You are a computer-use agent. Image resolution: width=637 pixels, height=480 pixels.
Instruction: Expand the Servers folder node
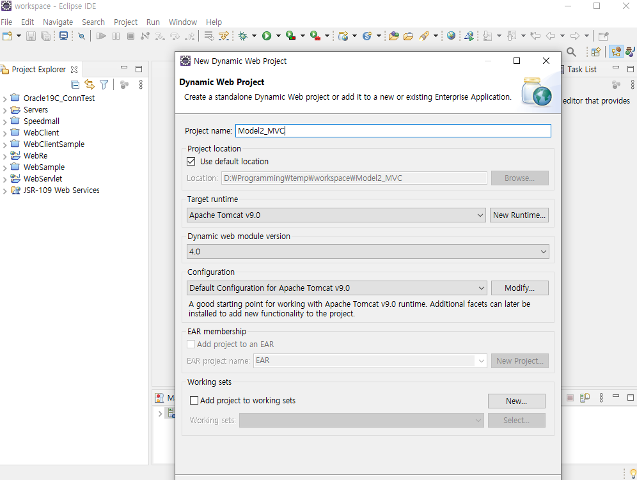click(4, 110)
